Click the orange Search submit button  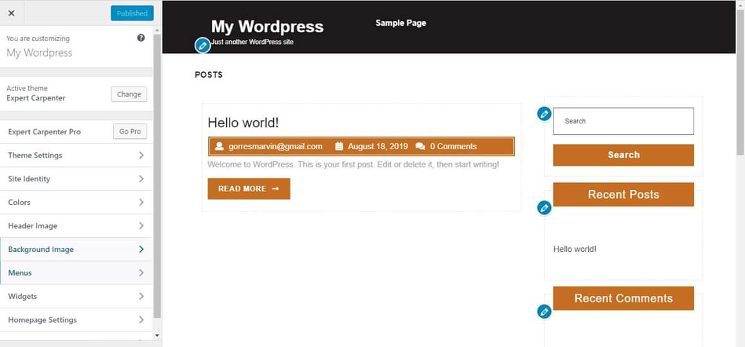pyautogui.click(x=624, y=155)
